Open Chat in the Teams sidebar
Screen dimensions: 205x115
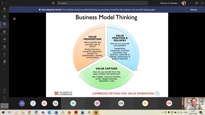5,25
